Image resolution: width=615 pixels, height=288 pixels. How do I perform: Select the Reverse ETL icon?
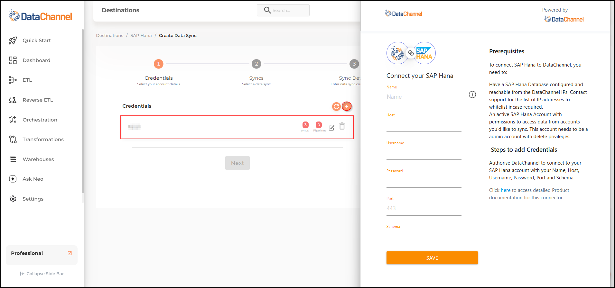tap(13, 100)
